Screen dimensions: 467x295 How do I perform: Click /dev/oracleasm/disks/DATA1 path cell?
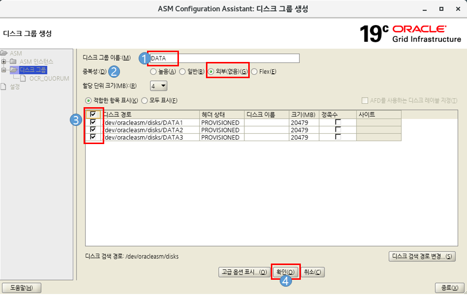(x=150, y=122)
